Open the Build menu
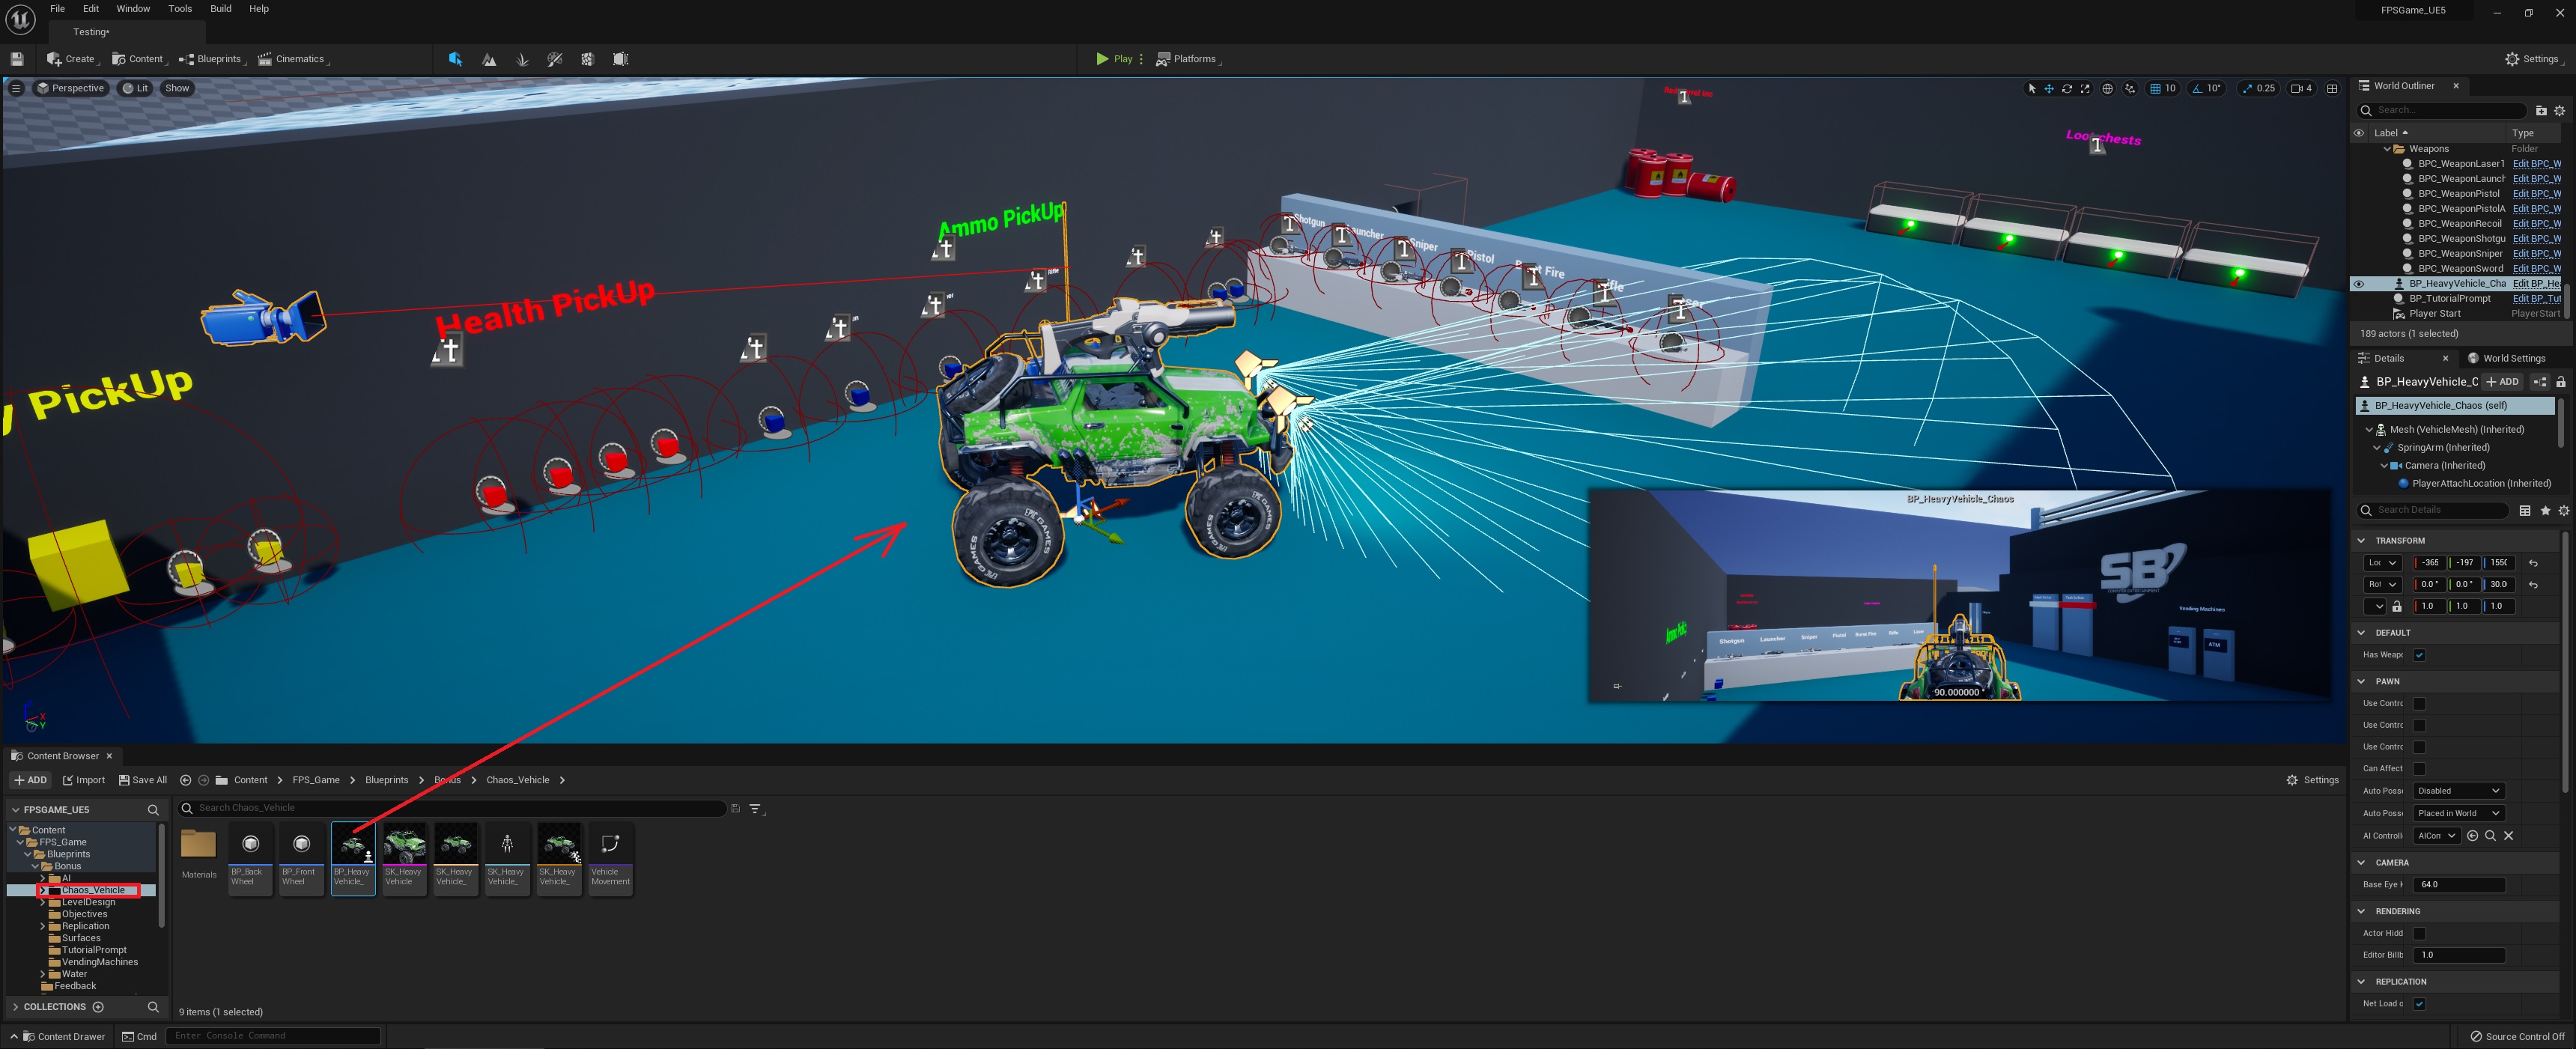Viewport: 2576px width, 1049px height. (220, 9)
